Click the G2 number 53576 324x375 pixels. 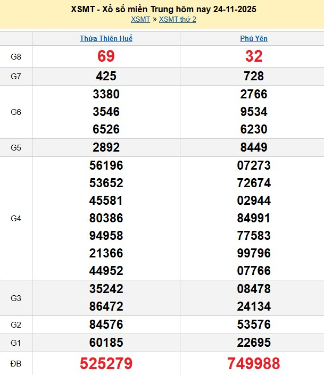click(x=253, y=324)
